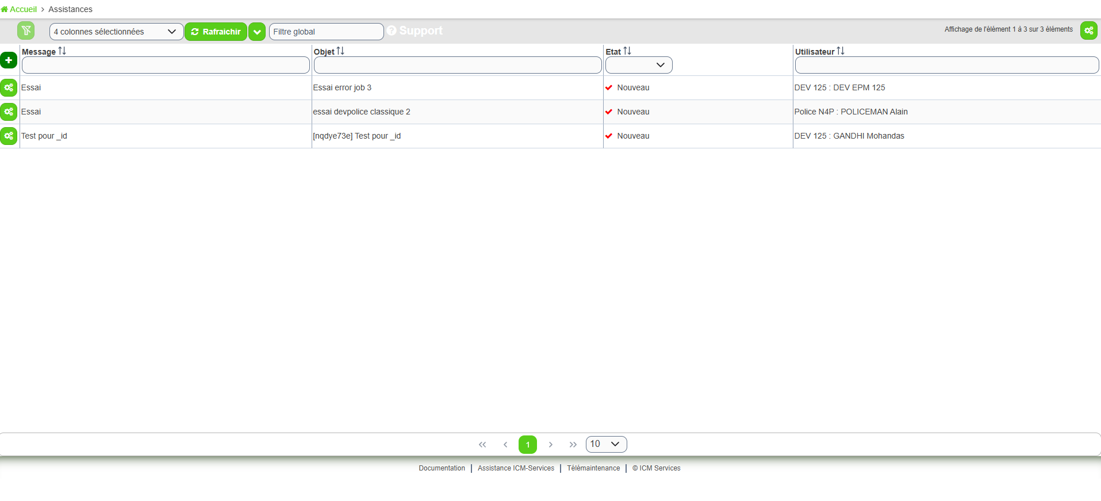This screenshot has height=501, width=1101.
Task: Click the Objet column filter field
Action: coord(458,65)
